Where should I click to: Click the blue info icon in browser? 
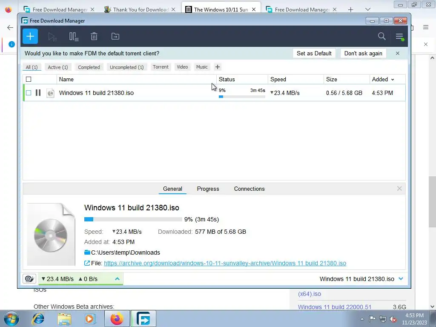coord(11,44)
